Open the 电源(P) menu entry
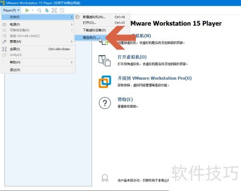The image size is (241, 191). coord(38,25)
